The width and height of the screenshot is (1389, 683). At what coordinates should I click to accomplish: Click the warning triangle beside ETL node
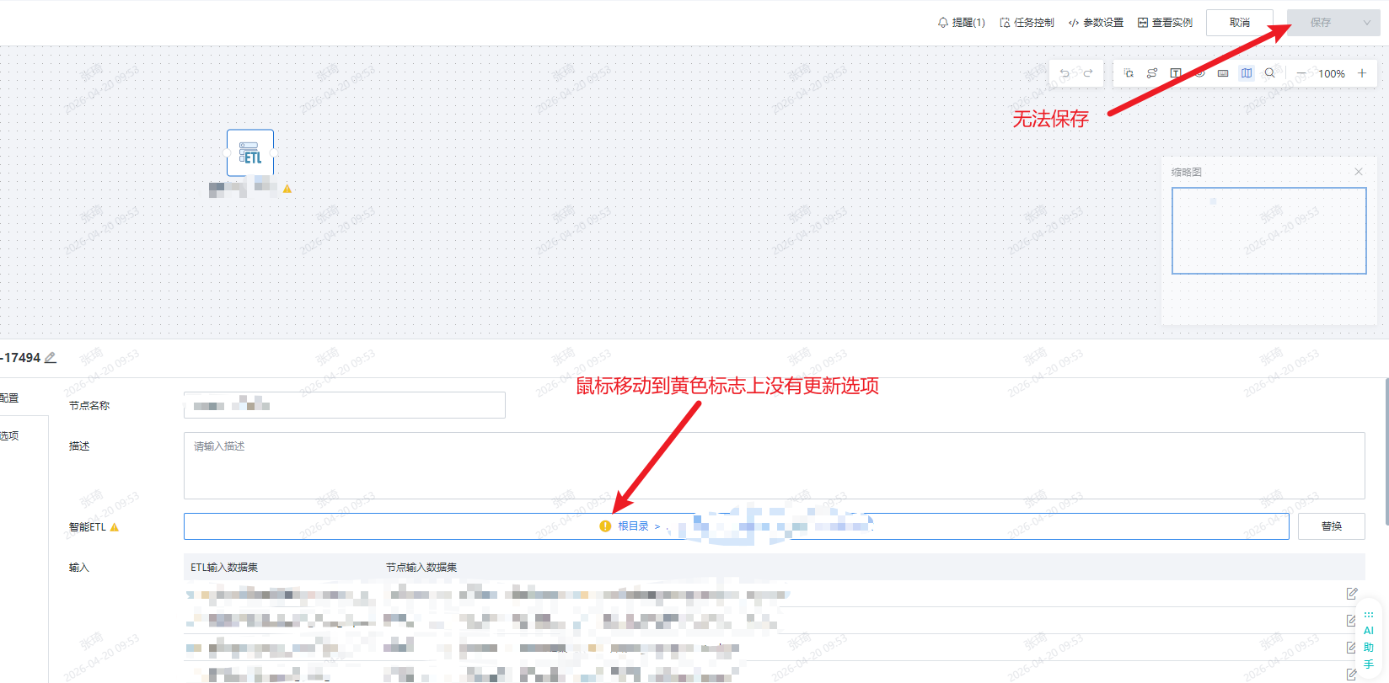click(287, 189)
